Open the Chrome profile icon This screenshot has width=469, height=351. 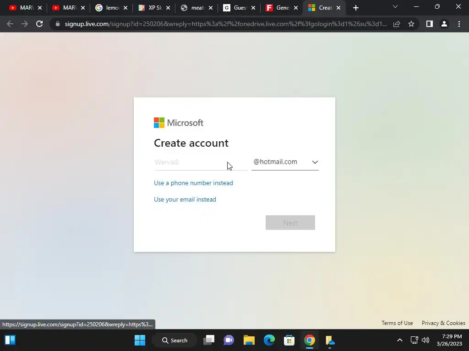tap(444, 24)
